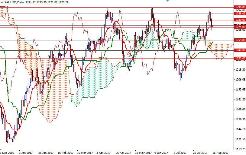246x155 pixels.
Task: Click the XAUUSD,Daily chart title
Action: click(x=15, y=2)
